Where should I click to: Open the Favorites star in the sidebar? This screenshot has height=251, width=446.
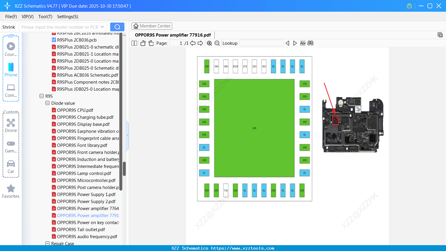pyautogui.click(x=11, y=191)
